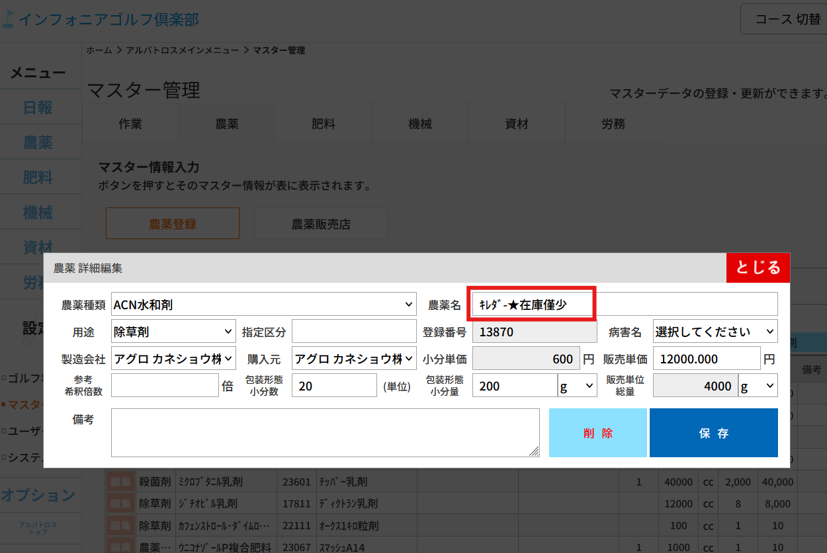Click the 指定区分 input field

[x=354, y=332]
